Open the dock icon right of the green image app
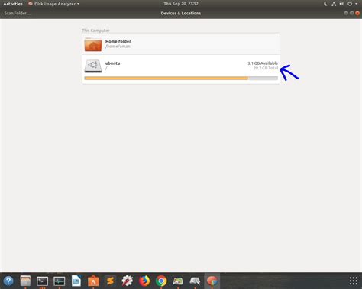362x289 pixels. click(195, 281)
